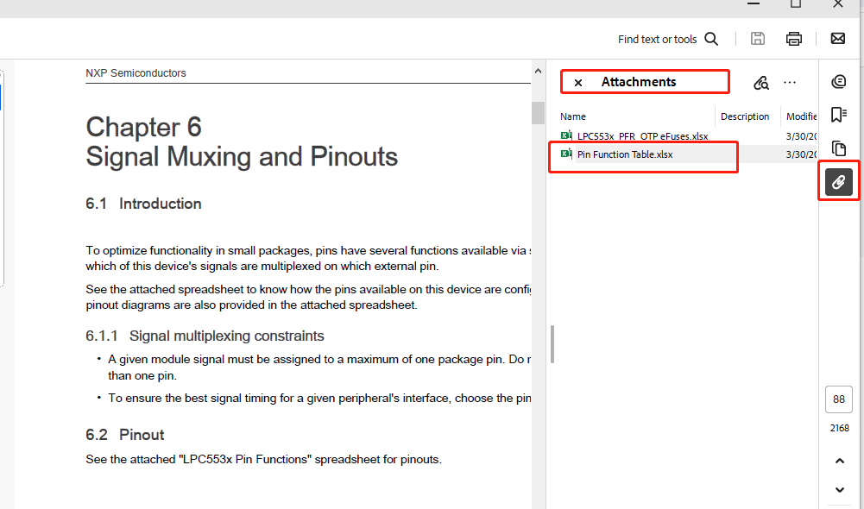
Task: Close the Attachments panel with X
Action: 577,81
